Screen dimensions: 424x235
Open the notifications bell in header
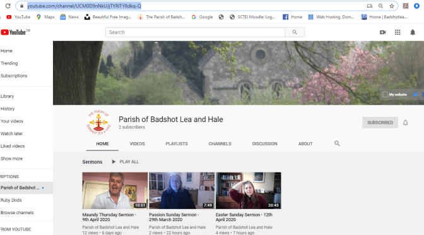coord(413,32)
